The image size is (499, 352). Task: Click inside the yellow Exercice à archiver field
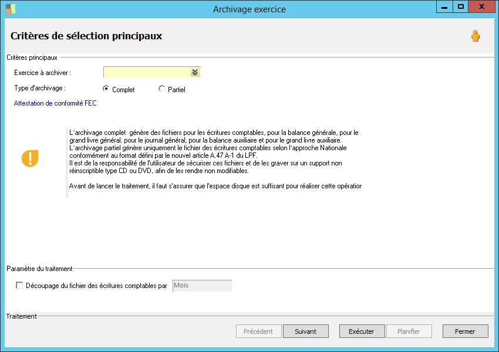(x=147, y=72)
